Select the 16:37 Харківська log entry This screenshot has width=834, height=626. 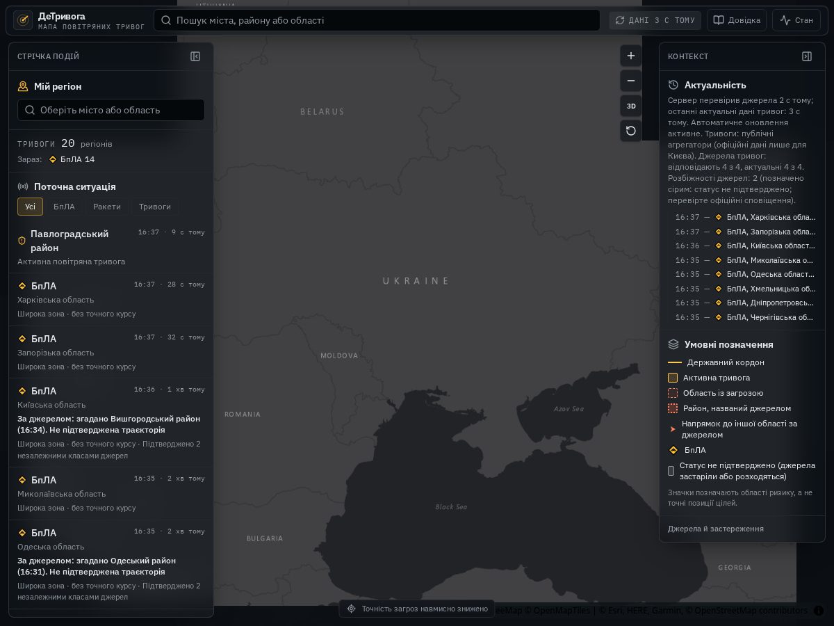[745, 217]
